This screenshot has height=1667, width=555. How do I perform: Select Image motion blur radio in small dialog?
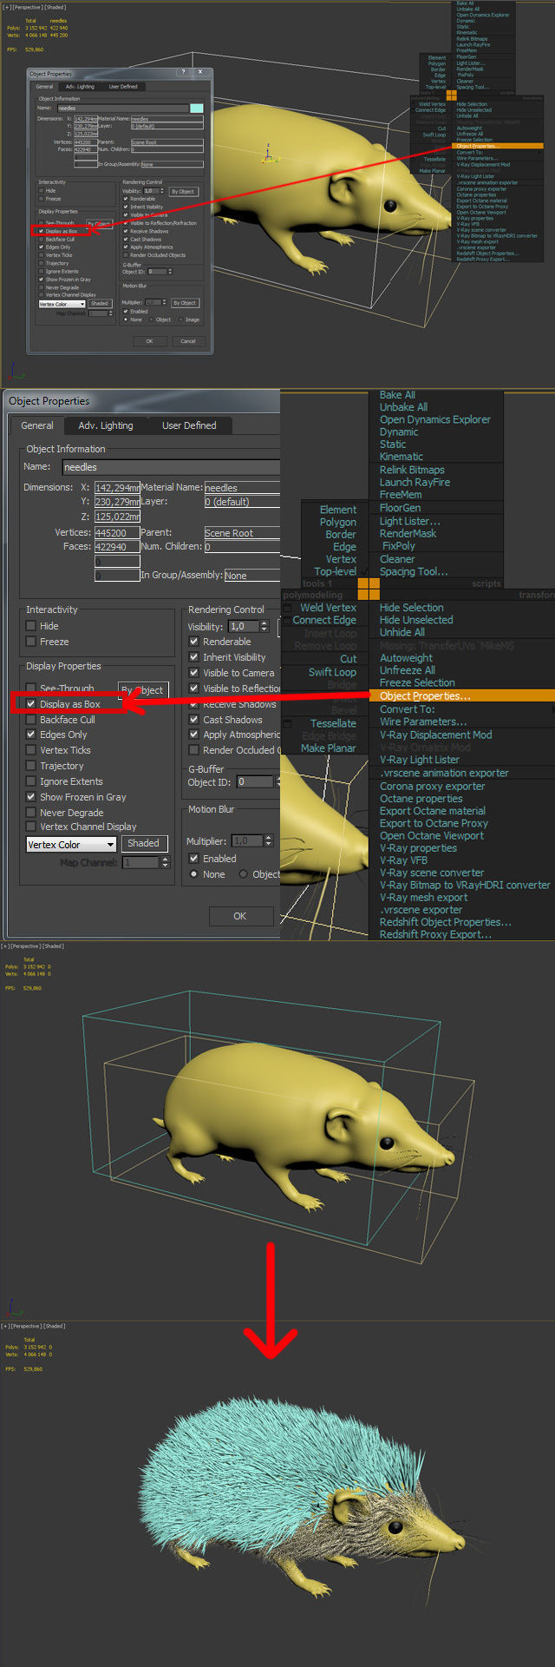[181, 320]
